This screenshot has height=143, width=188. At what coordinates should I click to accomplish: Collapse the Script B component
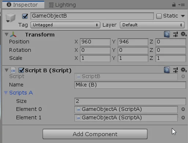(x=7, y=70)
